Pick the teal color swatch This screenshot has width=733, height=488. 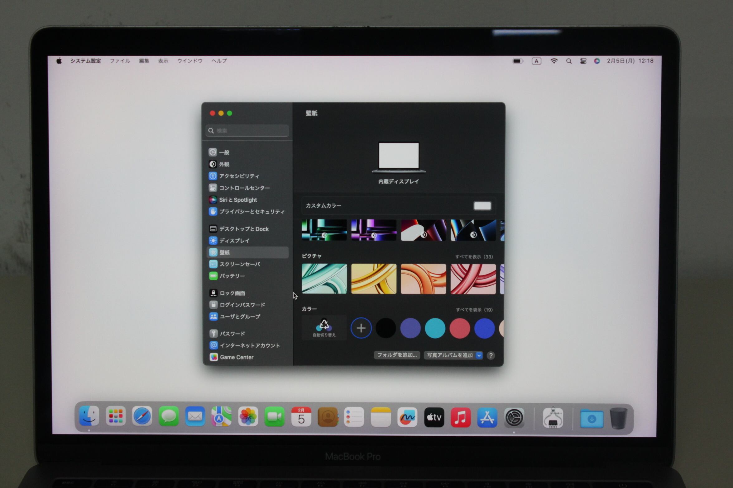(x=435, y=328)
